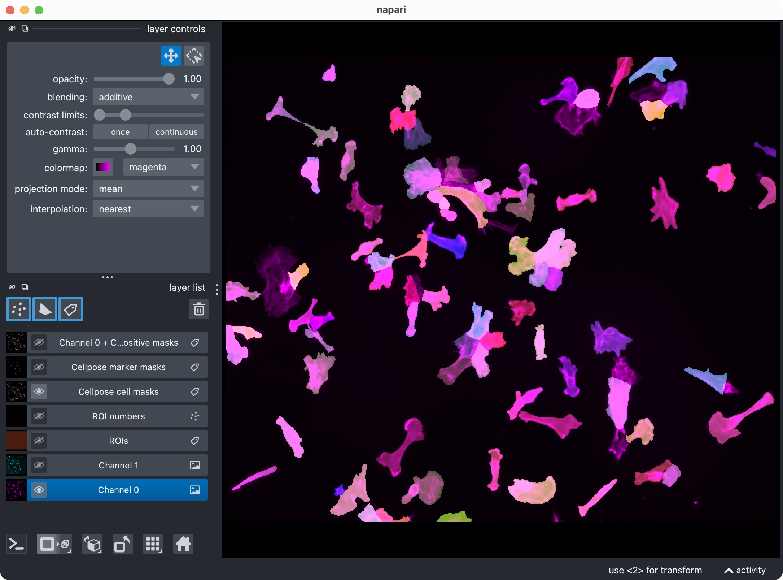This screenshot has width=783, height=580.
Task: Float the layer controls dock widget
Action: point(25,29)
